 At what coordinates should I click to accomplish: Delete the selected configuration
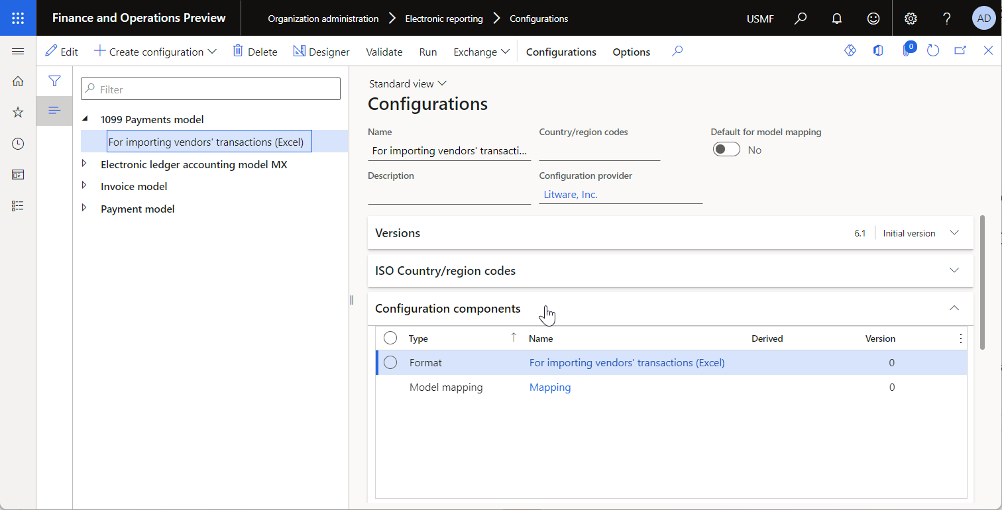[x=255, y=51]
